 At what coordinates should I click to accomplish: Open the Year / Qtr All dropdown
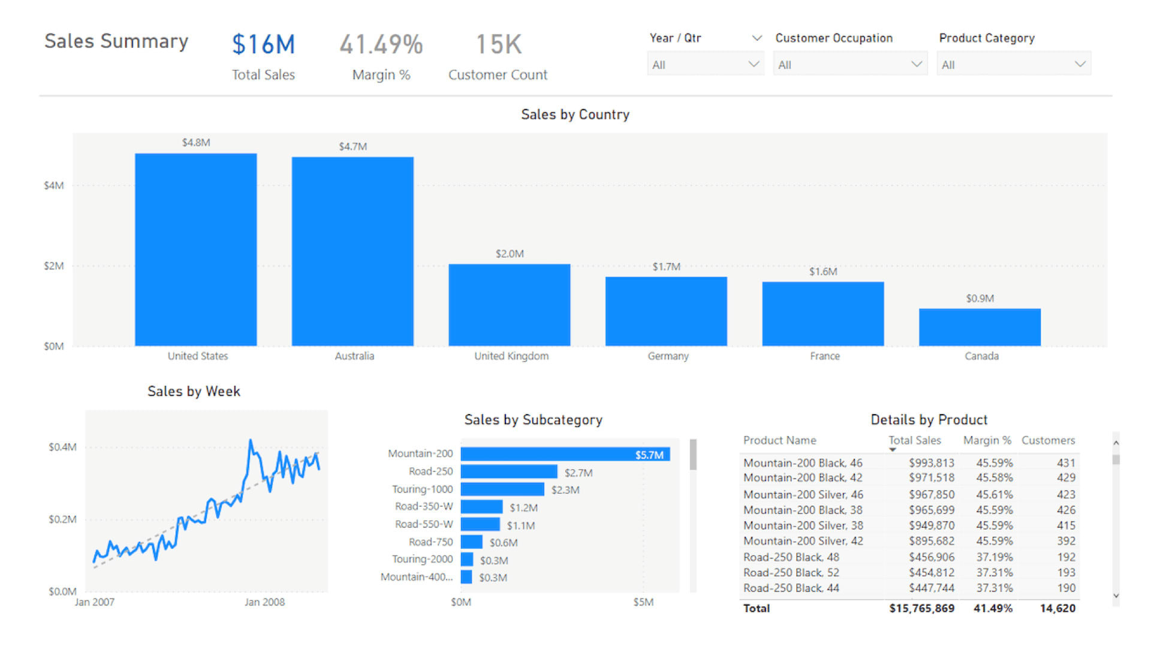(x=705, y=64)
